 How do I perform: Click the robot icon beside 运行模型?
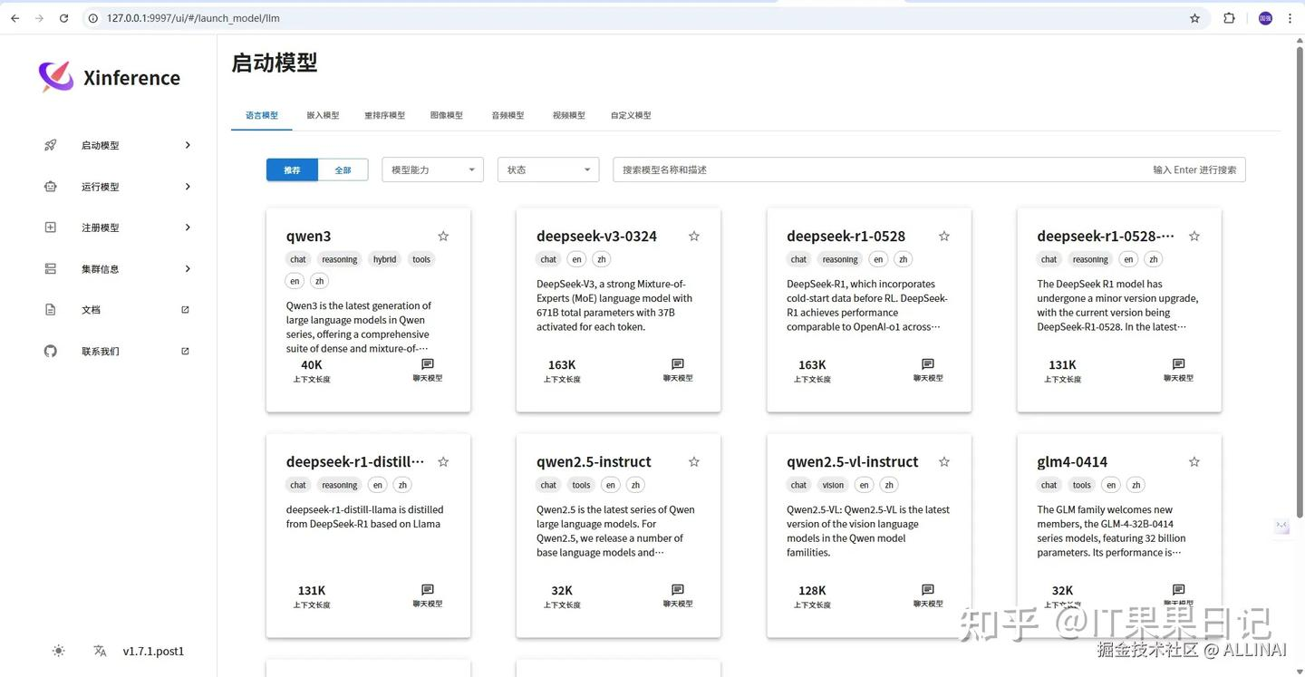coord(51,187)
